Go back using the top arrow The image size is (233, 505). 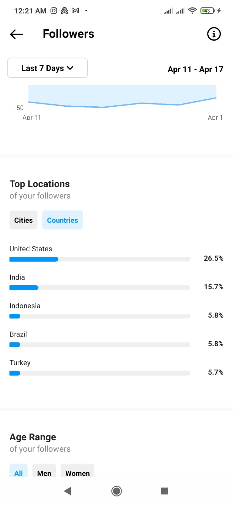point(17,34)
